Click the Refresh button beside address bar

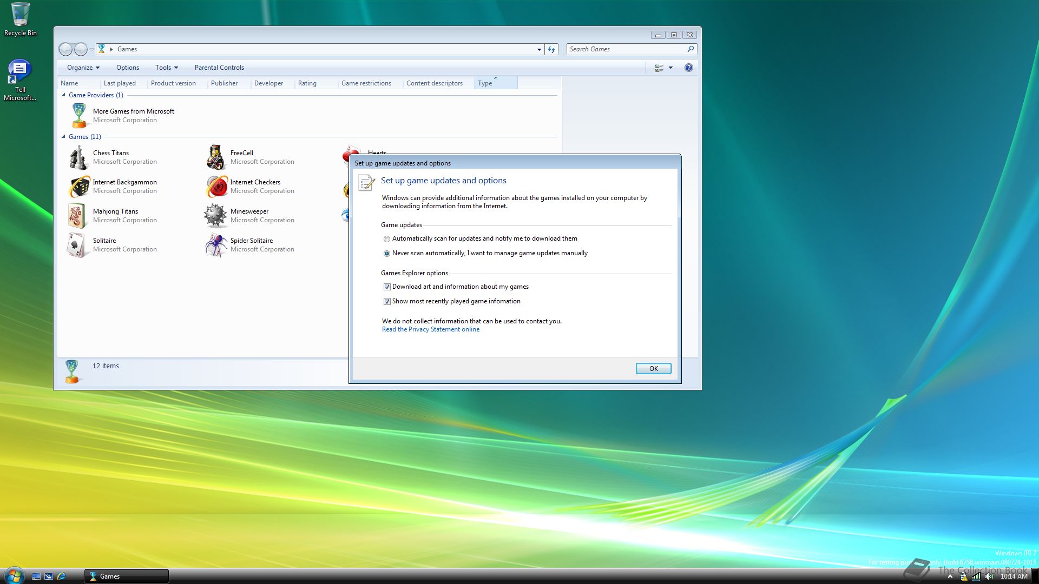tap(551, 49)
